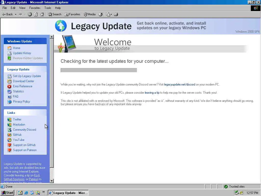Click the Trusted sites status indicator
This screenshot has width=261, height=196.
pos(234,187)
